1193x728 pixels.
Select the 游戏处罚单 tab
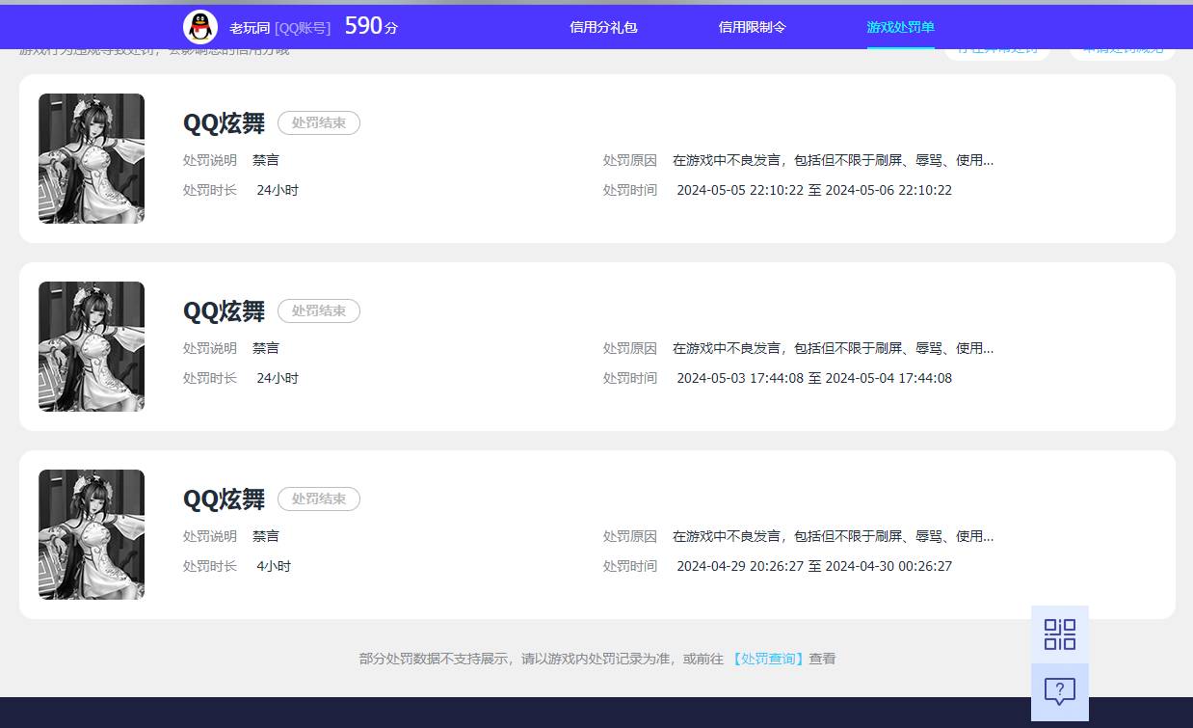coord(899,27)
